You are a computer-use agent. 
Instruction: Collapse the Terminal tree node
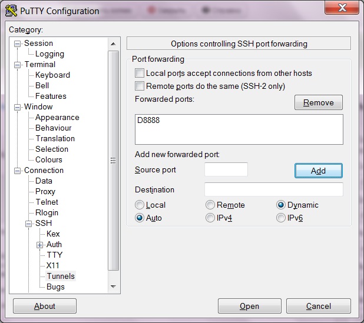18,65
